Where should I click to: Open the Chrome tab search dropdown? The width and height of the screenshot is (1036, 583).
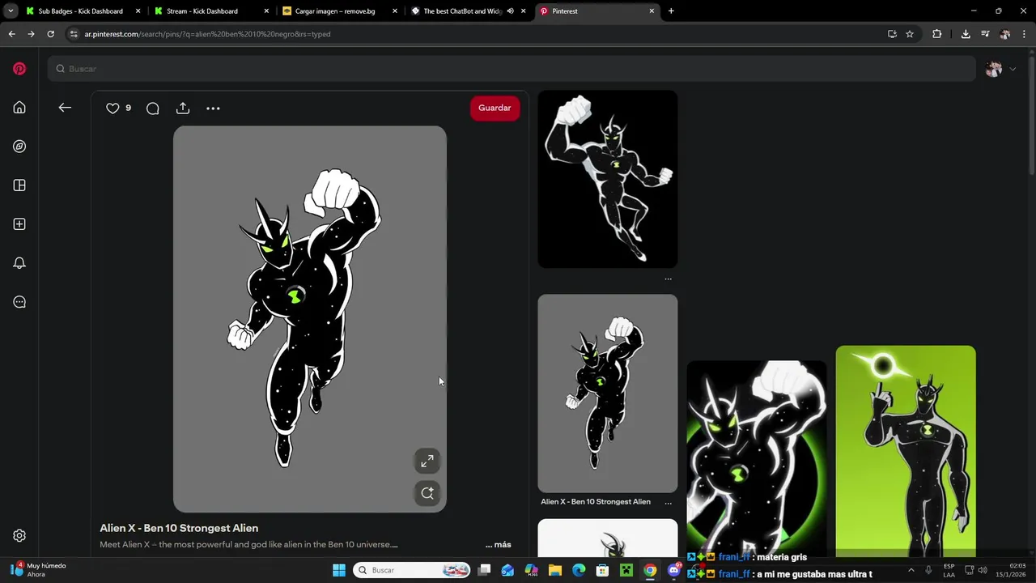[x=11, y=11]
